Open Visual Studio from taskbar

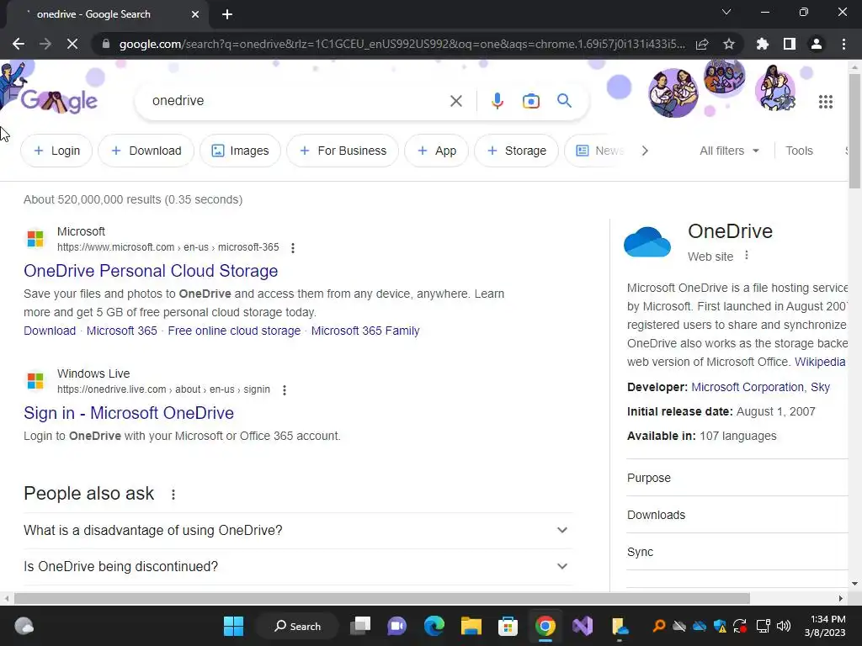(583, 626)
